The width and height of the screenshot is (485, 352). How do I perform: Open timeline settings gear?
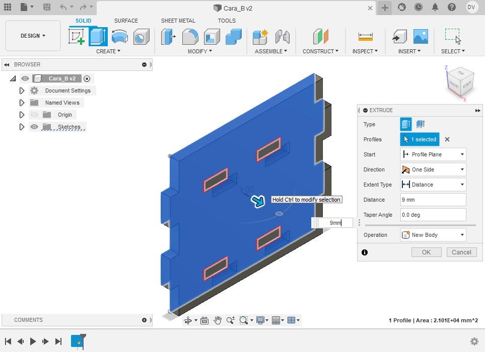click(474, 341)
